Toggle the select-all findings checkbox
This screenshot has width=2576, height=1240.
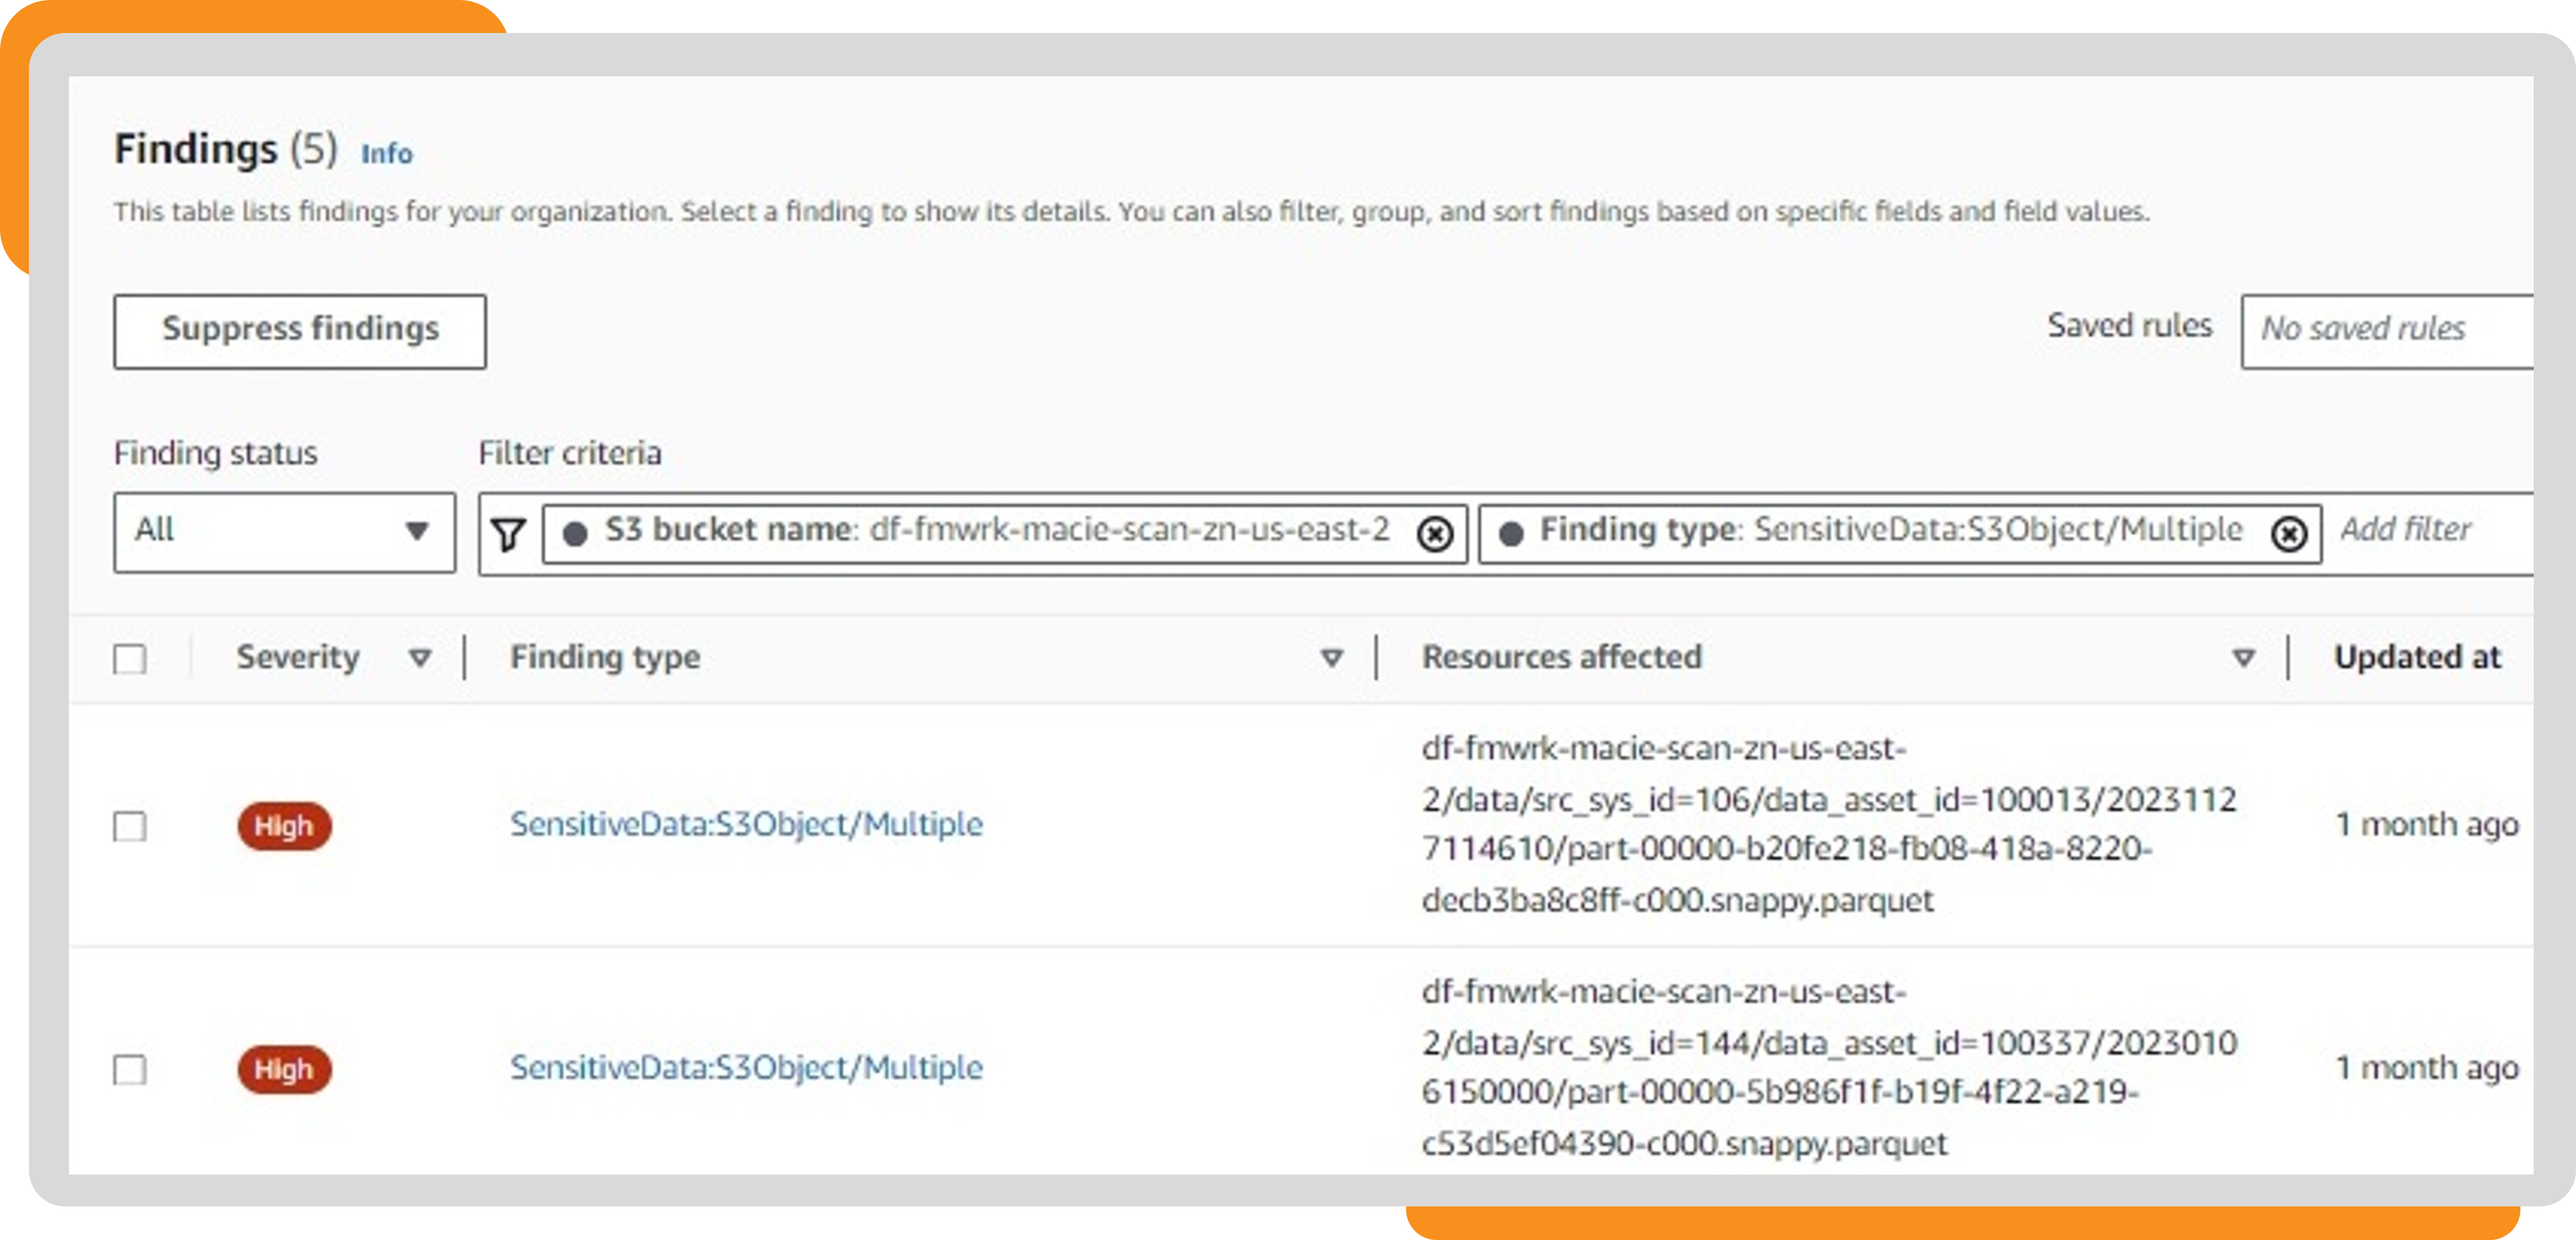tap(130, 659)
